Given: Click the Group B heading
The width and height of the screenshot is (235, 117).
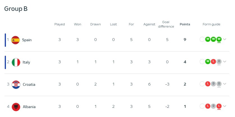Looking at the screenshot, I should click(16, 9).
